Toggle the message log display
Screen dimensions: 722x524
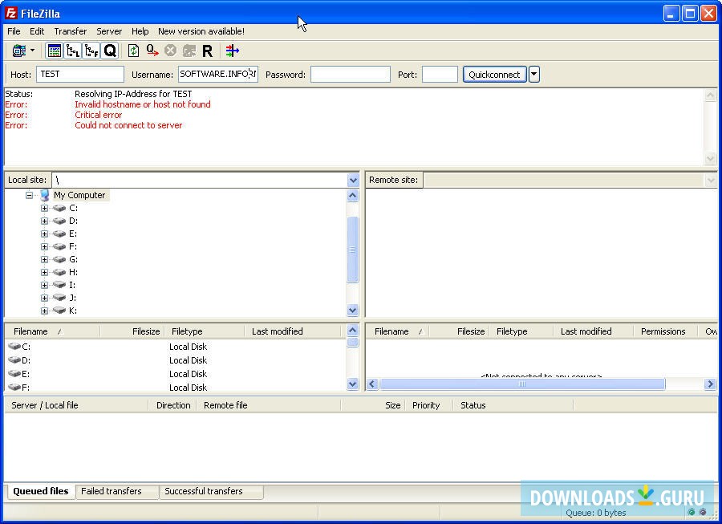pos(55,50)
